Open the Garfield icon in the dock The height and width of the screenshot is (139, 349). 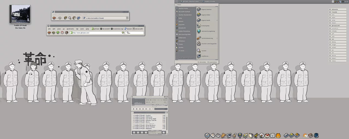click(278, 135)
